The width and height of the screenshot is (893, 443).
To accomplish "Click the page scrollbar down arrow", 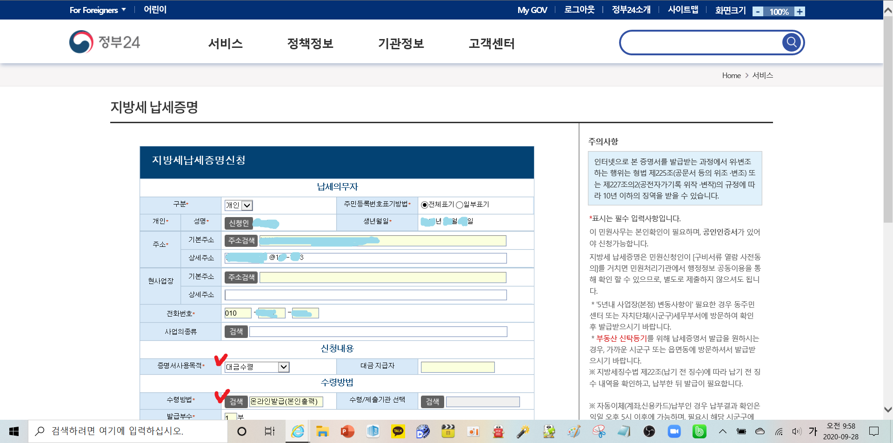I will pos(888,410).
